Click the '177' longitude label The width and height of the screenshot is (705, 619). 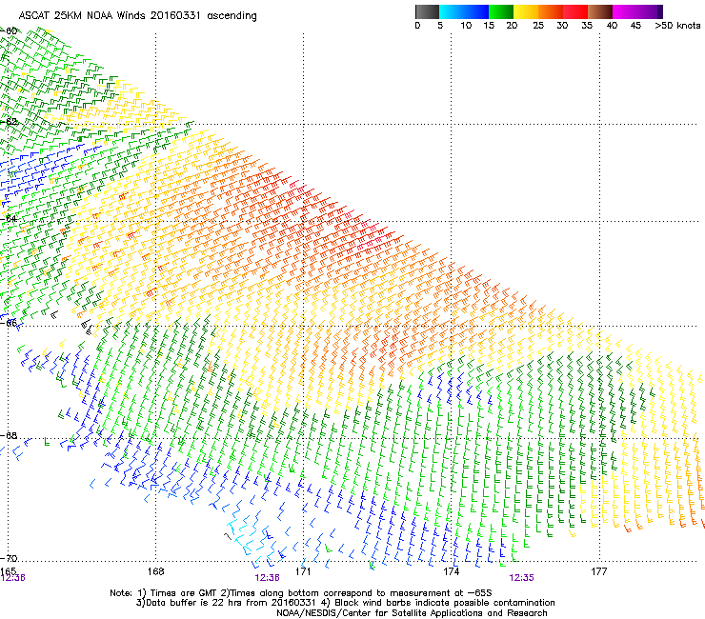(x=599, y=571)
